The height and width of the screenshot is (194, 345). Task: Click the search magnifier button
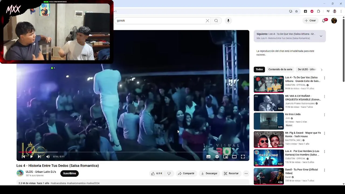click(216, 21)
